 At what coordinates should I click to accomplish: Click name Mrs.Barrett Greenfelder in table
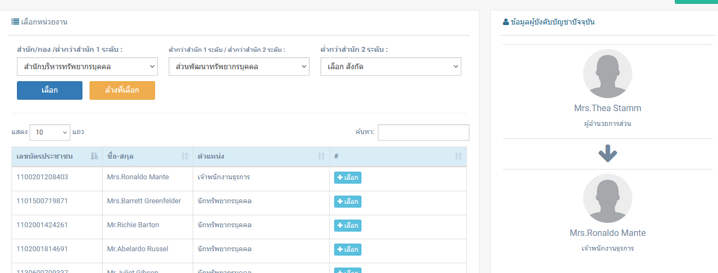pyautogui.click(x=144, y=201)
